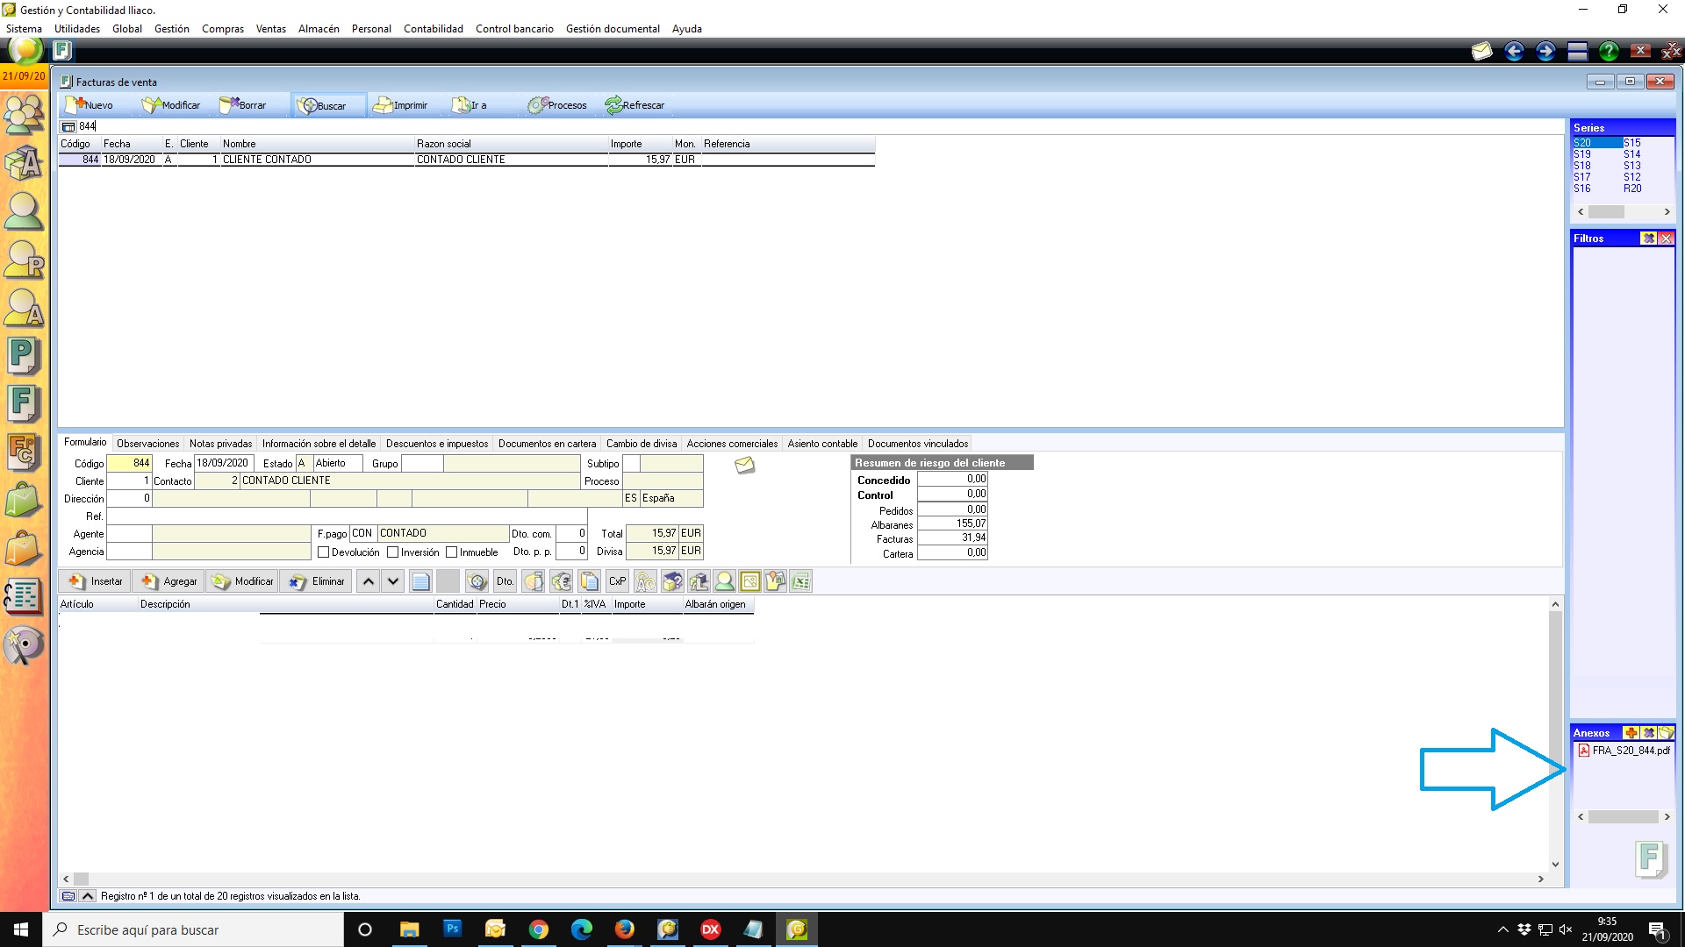Click the envelope icon in top bar

(1482, 51)
